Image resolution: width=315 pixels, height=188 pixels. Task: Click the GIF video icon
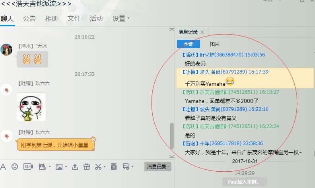pyautogui.click(x=28, y=167)
